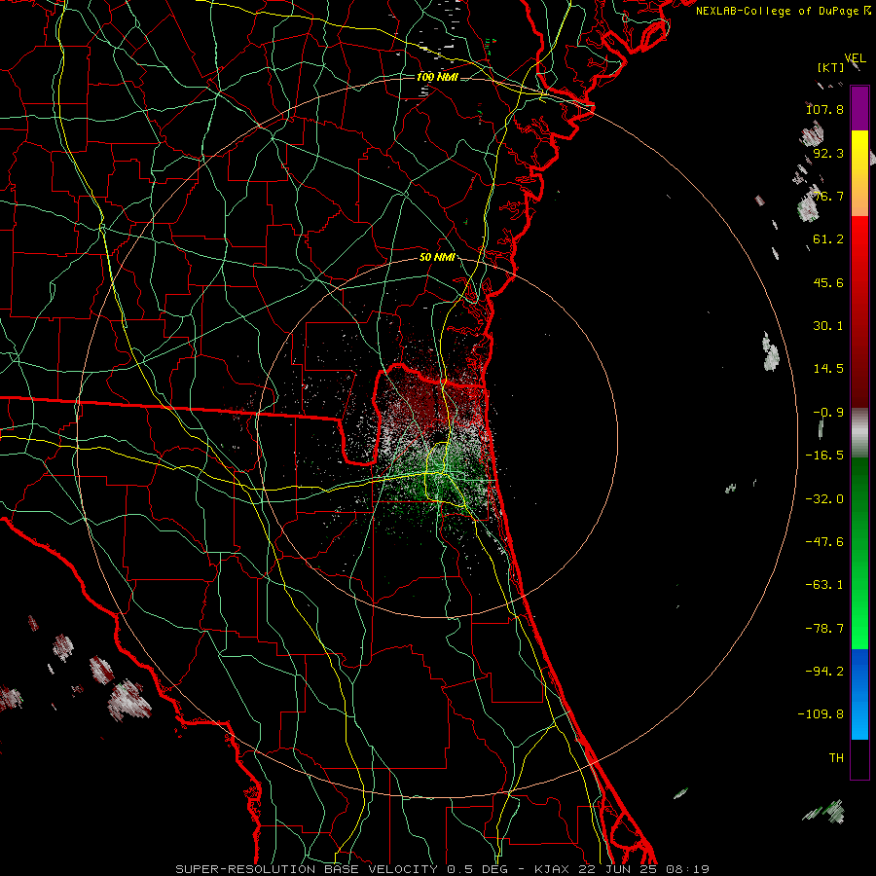Click the -16.5 legend value
The height and width of the screenshot is (876, 876).
click(x=824, y=456)
